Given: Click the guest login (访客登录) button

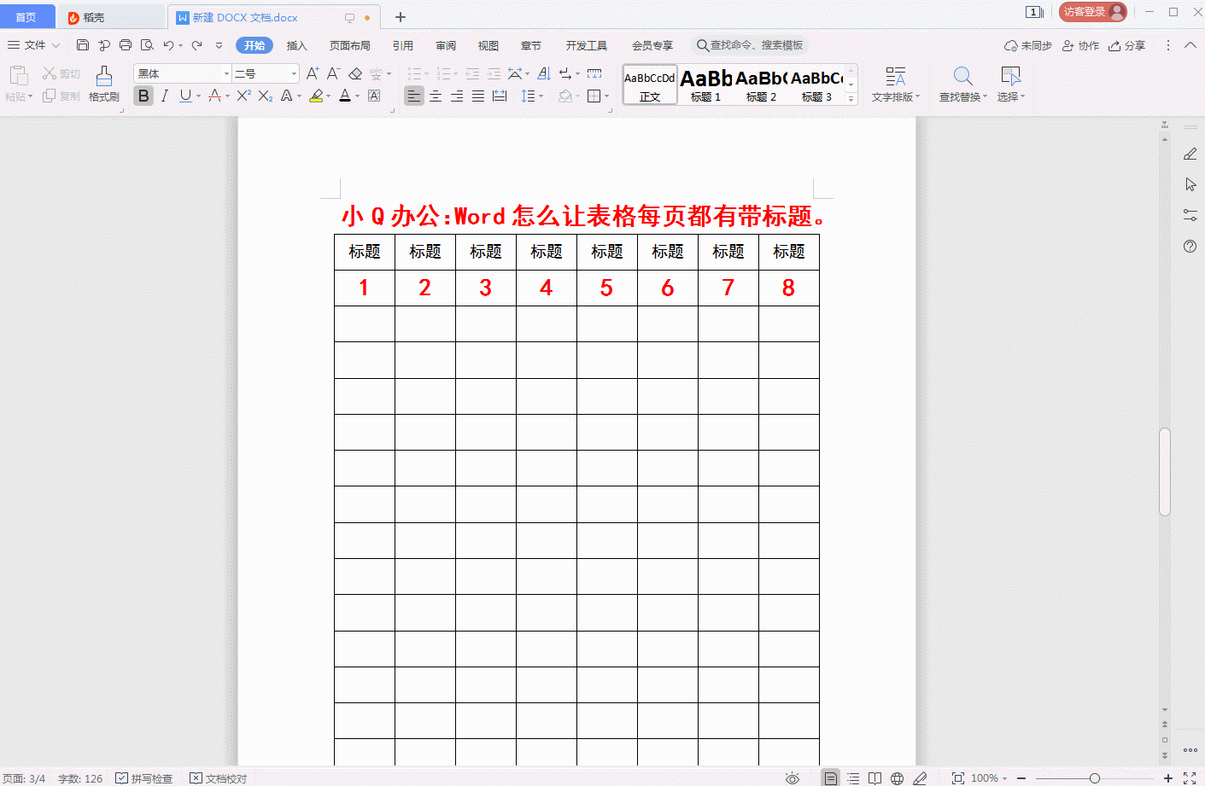Looking at the screenshot, I should (x=1093, y=12).
